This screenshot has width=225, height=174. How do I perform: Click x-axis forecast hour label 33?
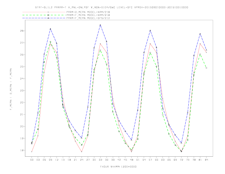[x=100, y=160]
